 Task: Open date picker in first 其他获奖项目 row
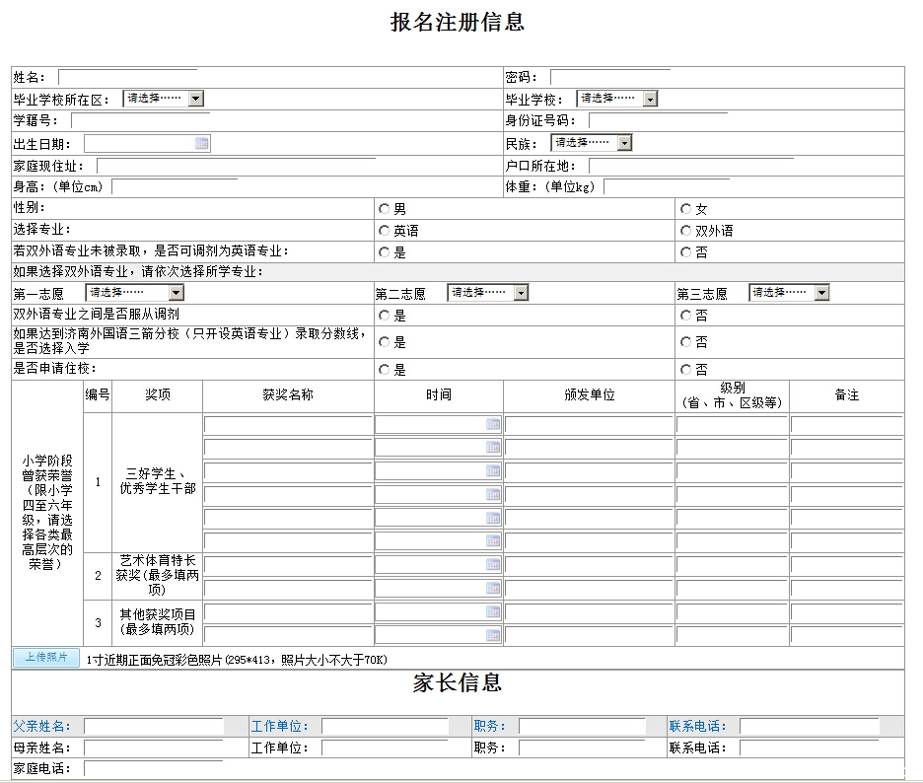(x=492, y=612)
